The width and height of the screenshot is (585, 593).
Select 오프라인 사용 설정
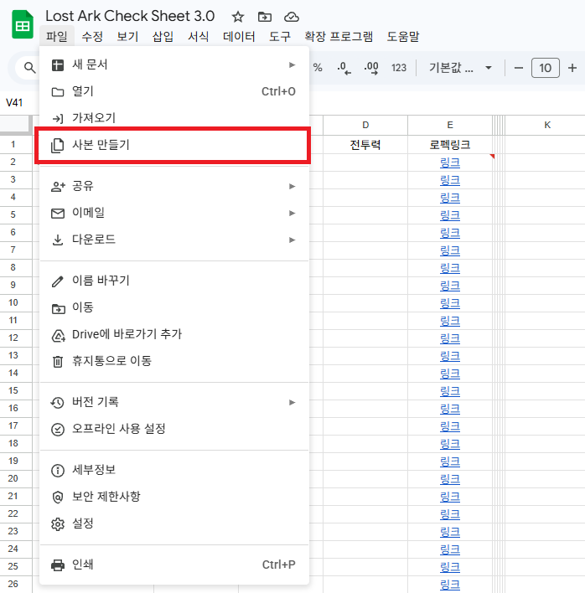click(174, 429)
